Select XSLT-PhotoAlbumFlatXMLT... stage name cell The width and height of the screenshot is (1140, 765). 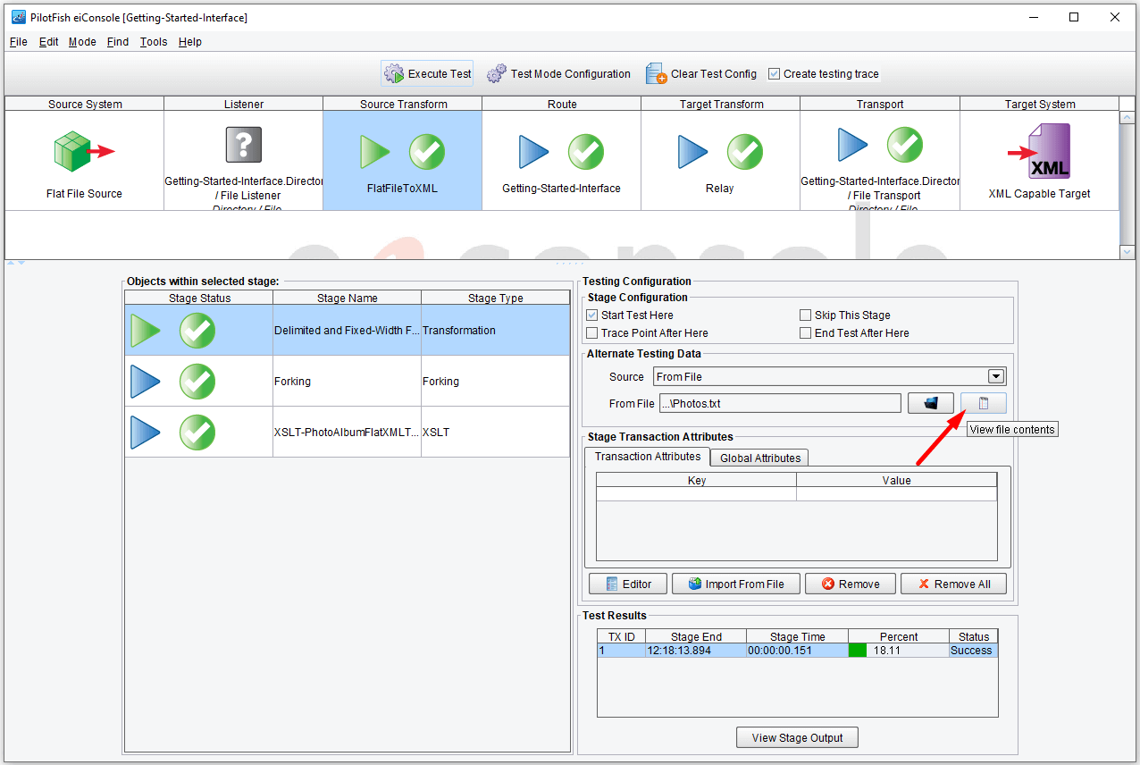[347, 433]
